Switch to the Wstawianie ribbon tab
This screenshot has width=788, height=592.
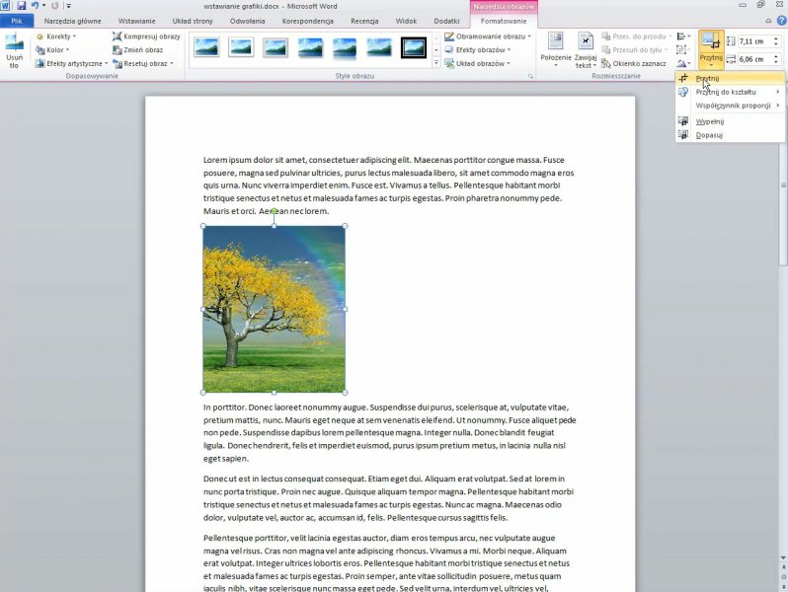click(135, 21)
